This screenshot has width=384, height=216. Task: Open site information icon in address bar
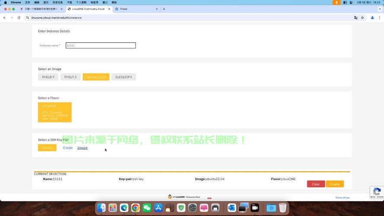click(28, 18)
